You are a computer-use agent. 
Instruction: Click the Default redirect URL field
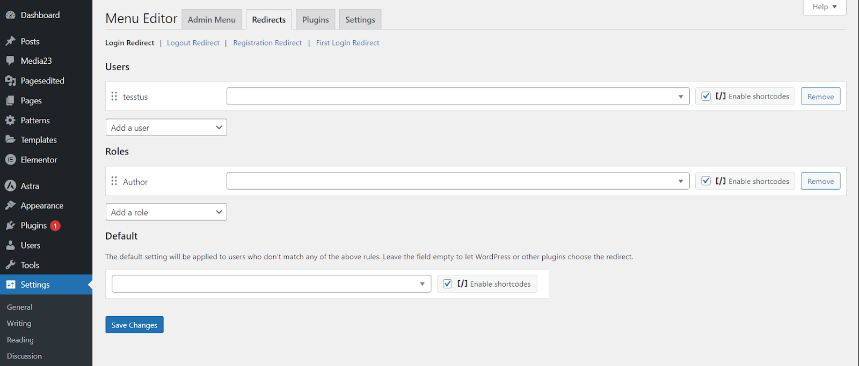click(x=266, y=284)
